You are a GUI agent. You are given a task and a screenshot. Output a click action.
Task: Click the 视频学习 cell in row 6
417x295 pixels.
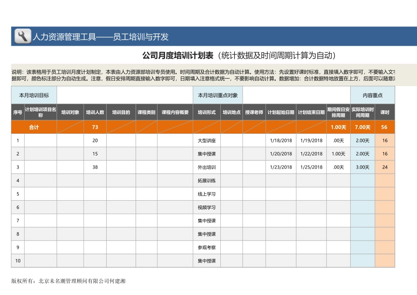point(207,207)
